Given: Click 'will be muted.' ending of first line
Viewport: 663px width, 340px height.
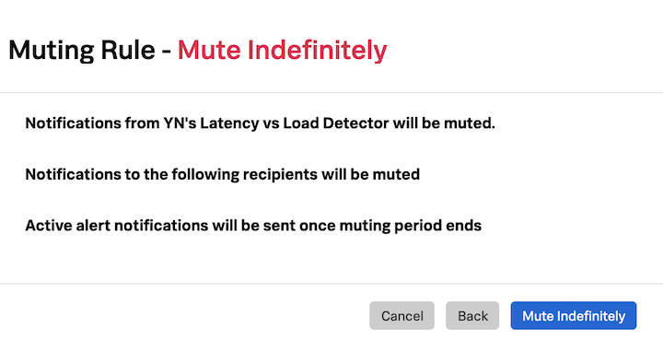Looking at the screenshot, I should coord(444,123).
